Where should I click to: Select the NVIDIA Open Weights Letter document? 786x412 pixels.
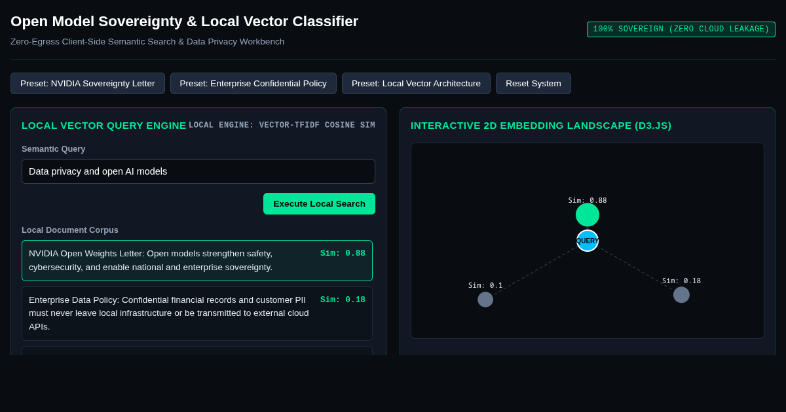pos(197,260)
